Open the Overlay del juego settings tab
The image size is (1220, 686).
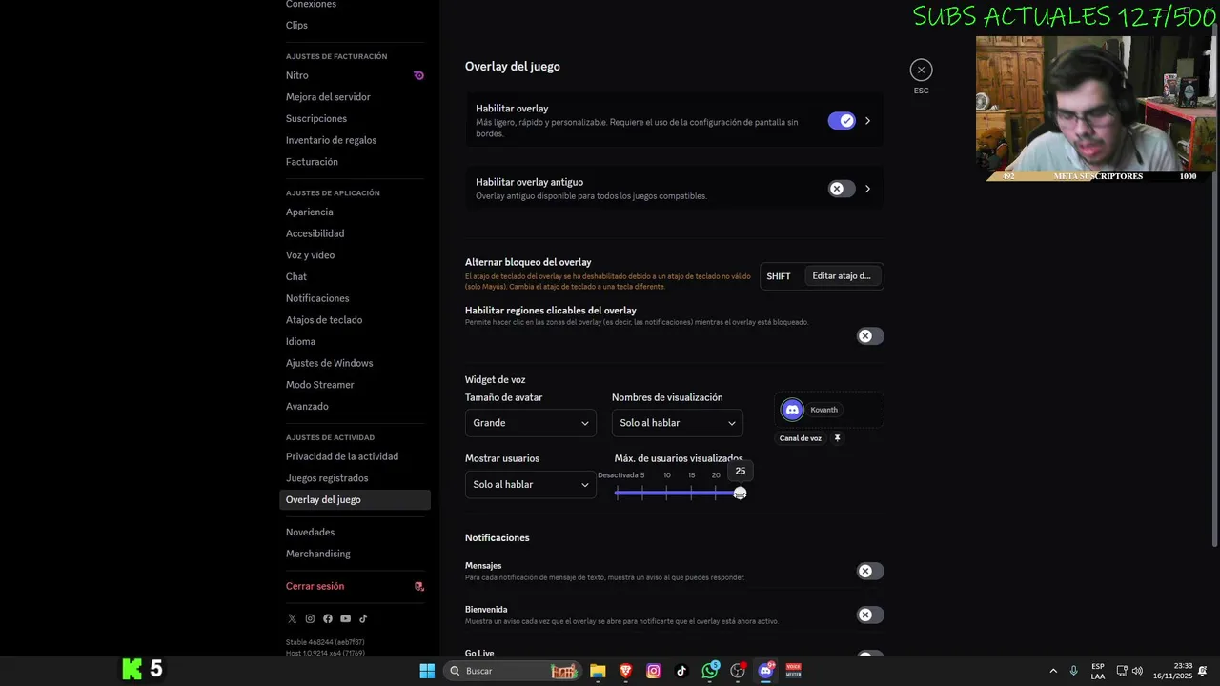coord(356,499)
